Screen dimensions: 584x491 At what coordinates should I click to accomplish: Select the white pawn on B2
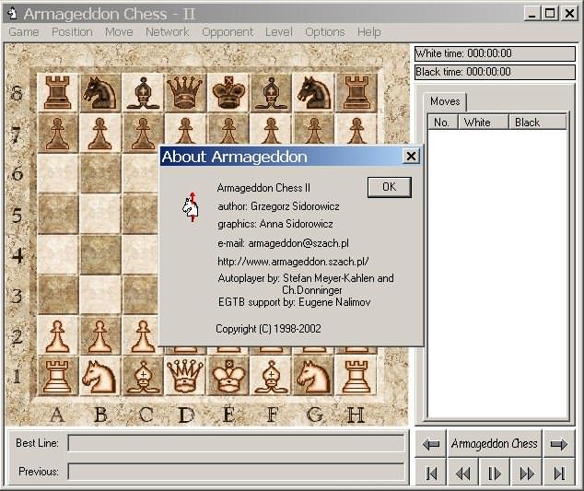99,335
